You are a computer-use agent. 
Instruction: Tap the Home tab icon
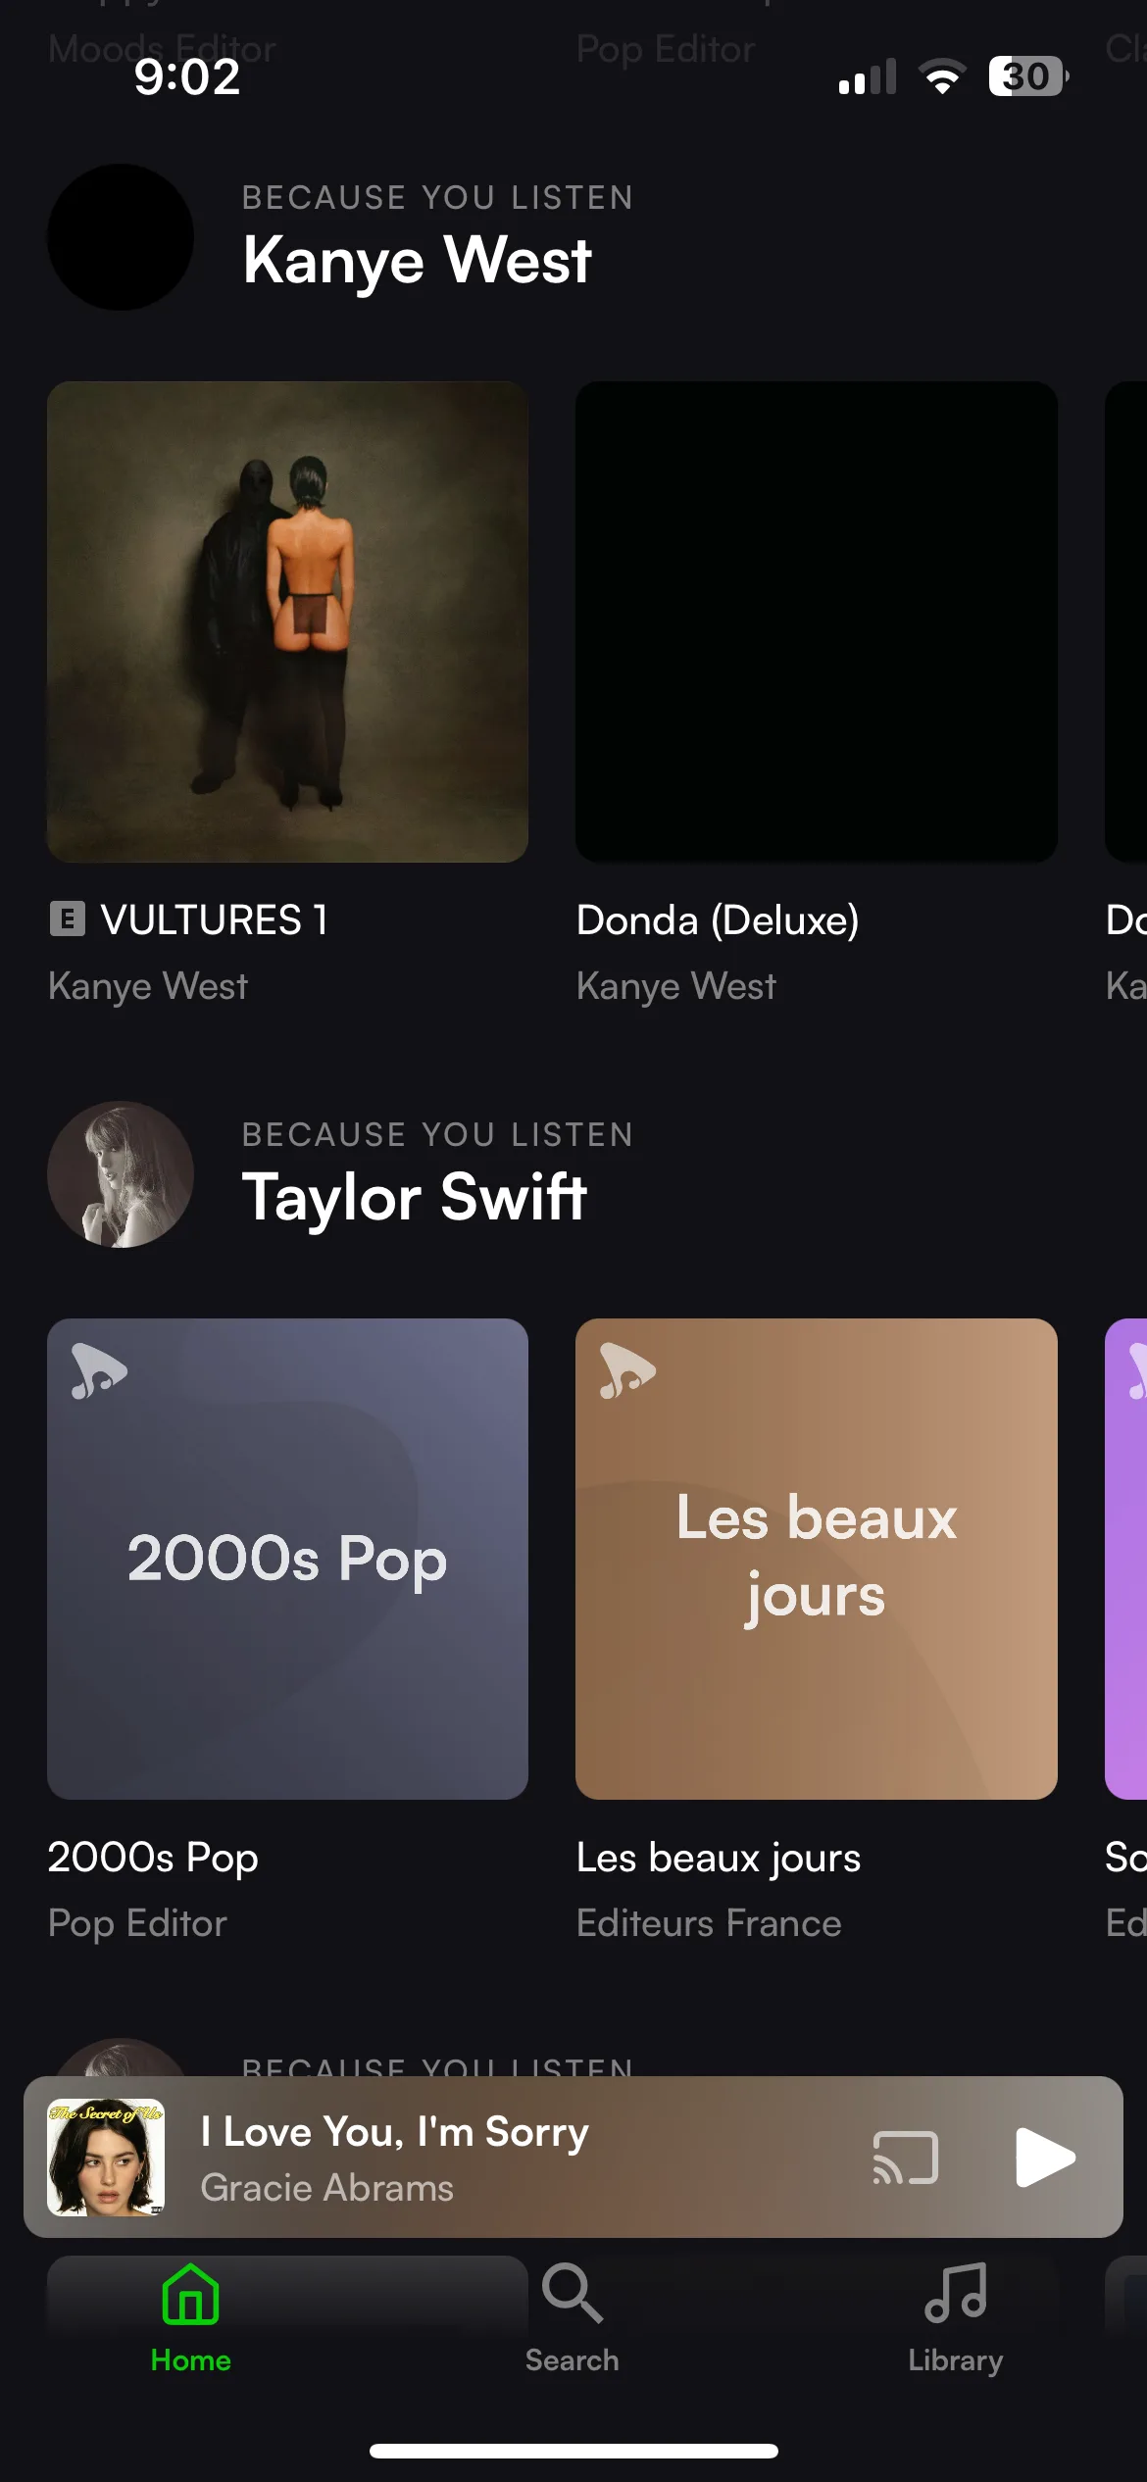(190, 2294)
